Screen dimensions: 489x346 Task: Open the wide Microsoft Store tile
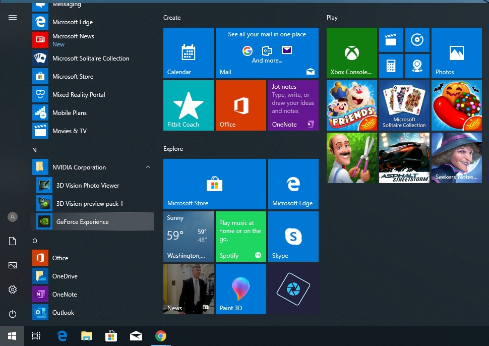[215, 184]
